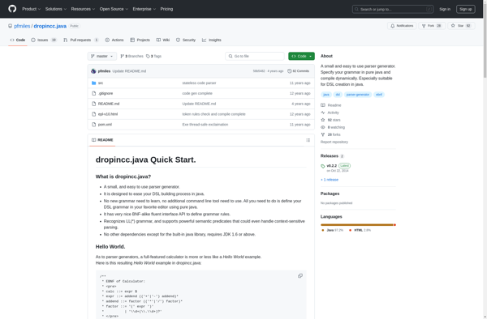
Task: Open Readme link in About sidebar
Action: coord(331,105)
